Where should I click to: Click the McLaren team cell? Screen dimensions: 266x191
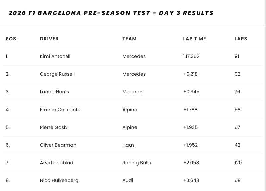point(132,92)
